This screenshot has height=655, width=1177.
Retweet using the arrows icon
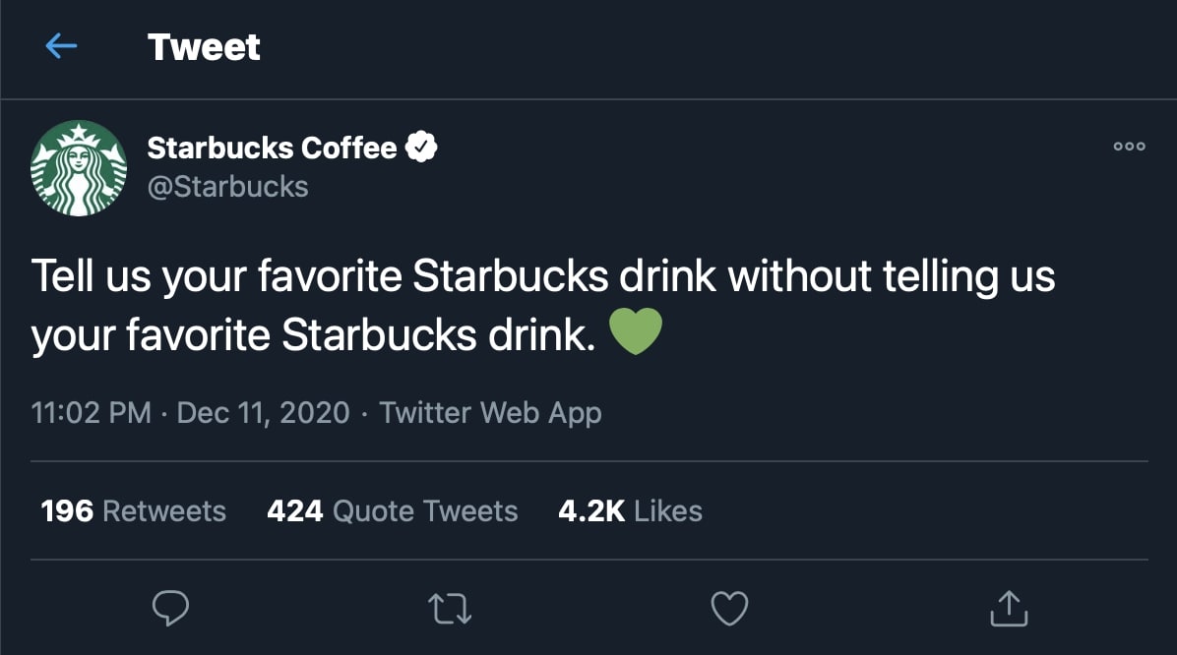(452, 608)
